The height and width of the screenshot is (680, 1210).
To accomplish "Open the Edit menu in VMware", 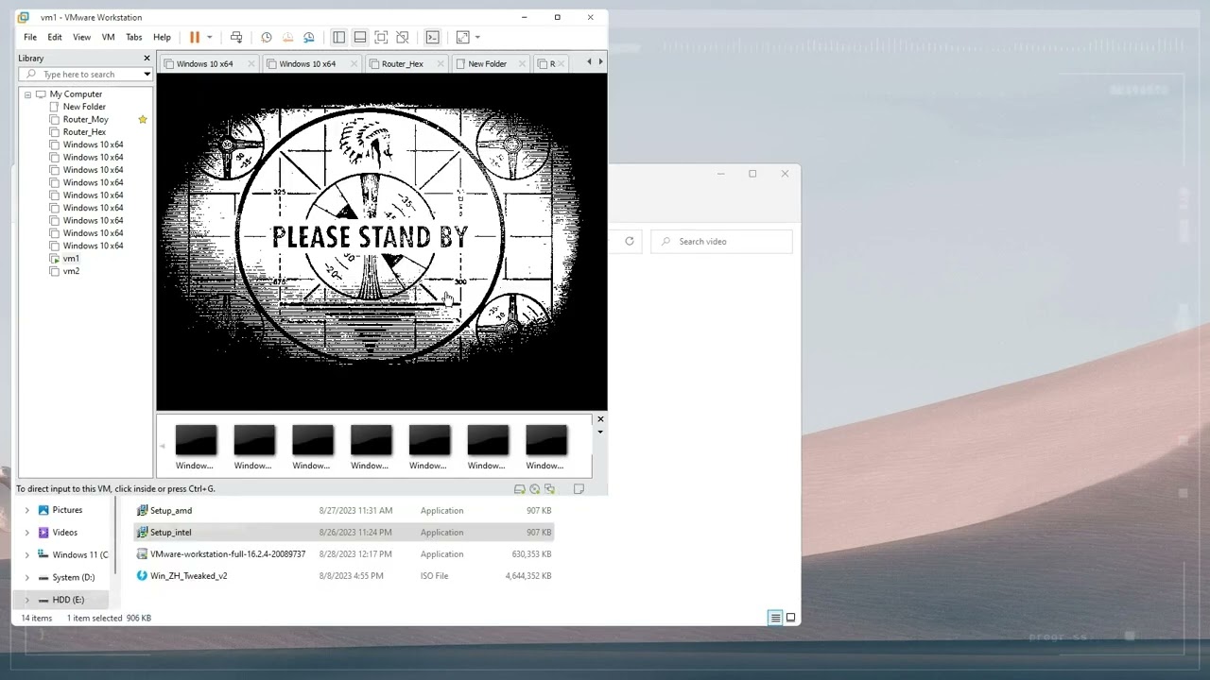I will coord(55,37).
